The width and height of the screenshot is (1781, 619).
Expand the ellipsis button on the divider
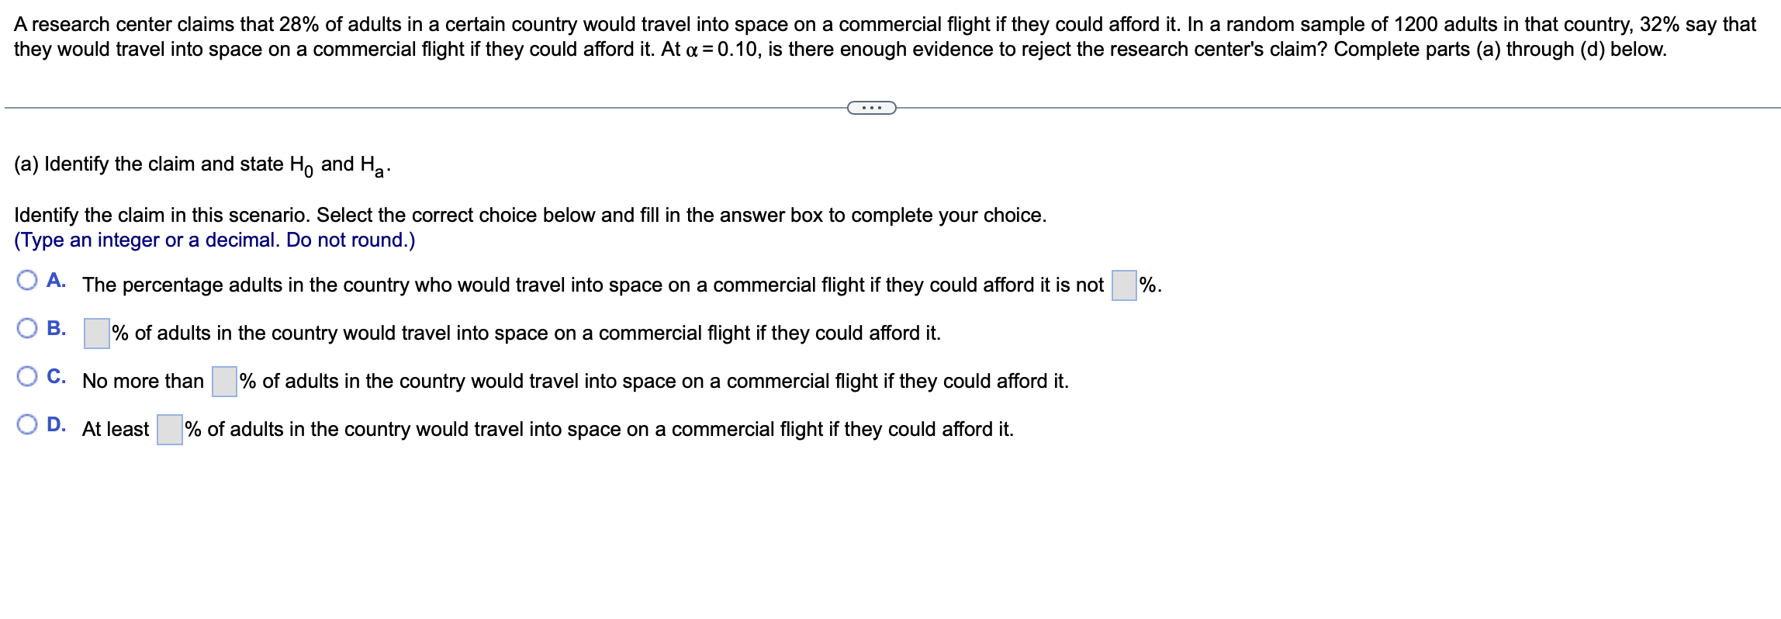click(x=872, y=108)
